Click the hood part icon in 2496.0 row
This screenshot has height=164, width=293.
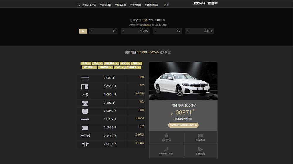85,111
